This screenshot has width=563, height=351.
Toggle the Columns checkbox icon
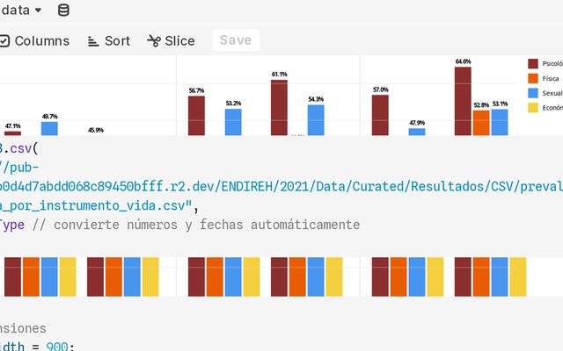(x=4, y=40)
